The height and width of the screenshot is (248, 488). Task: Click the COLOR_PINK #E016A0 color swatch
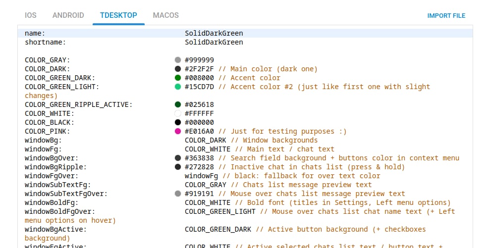(178, 131)
